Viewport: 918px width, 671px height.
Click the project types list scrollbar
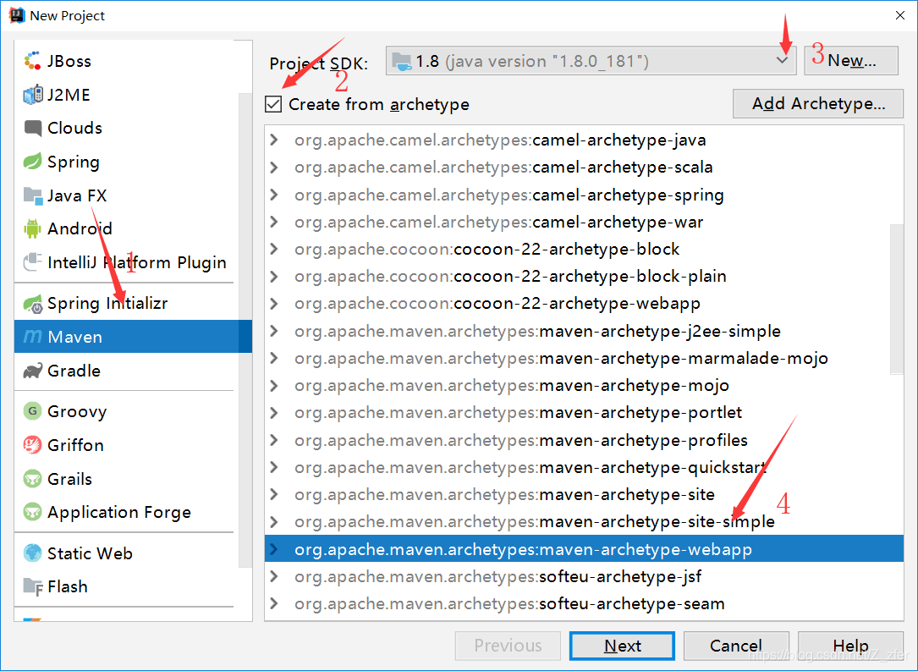245,330
